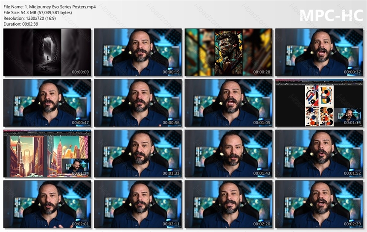Select the frame stamped 00:01:33
This screenshot has height=232, width=367.
138,153
